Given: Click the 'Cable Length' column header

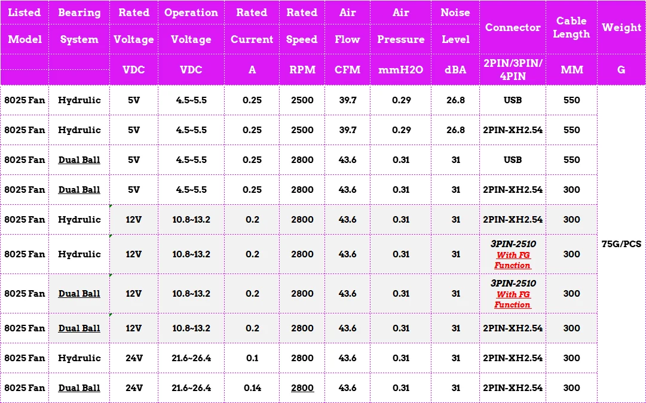Looking at the screenshot, I should click(x=571, y=27).
